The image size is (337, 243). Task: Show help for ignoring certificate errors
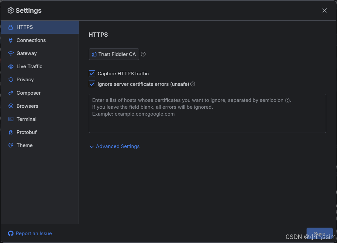pos(193,84)
